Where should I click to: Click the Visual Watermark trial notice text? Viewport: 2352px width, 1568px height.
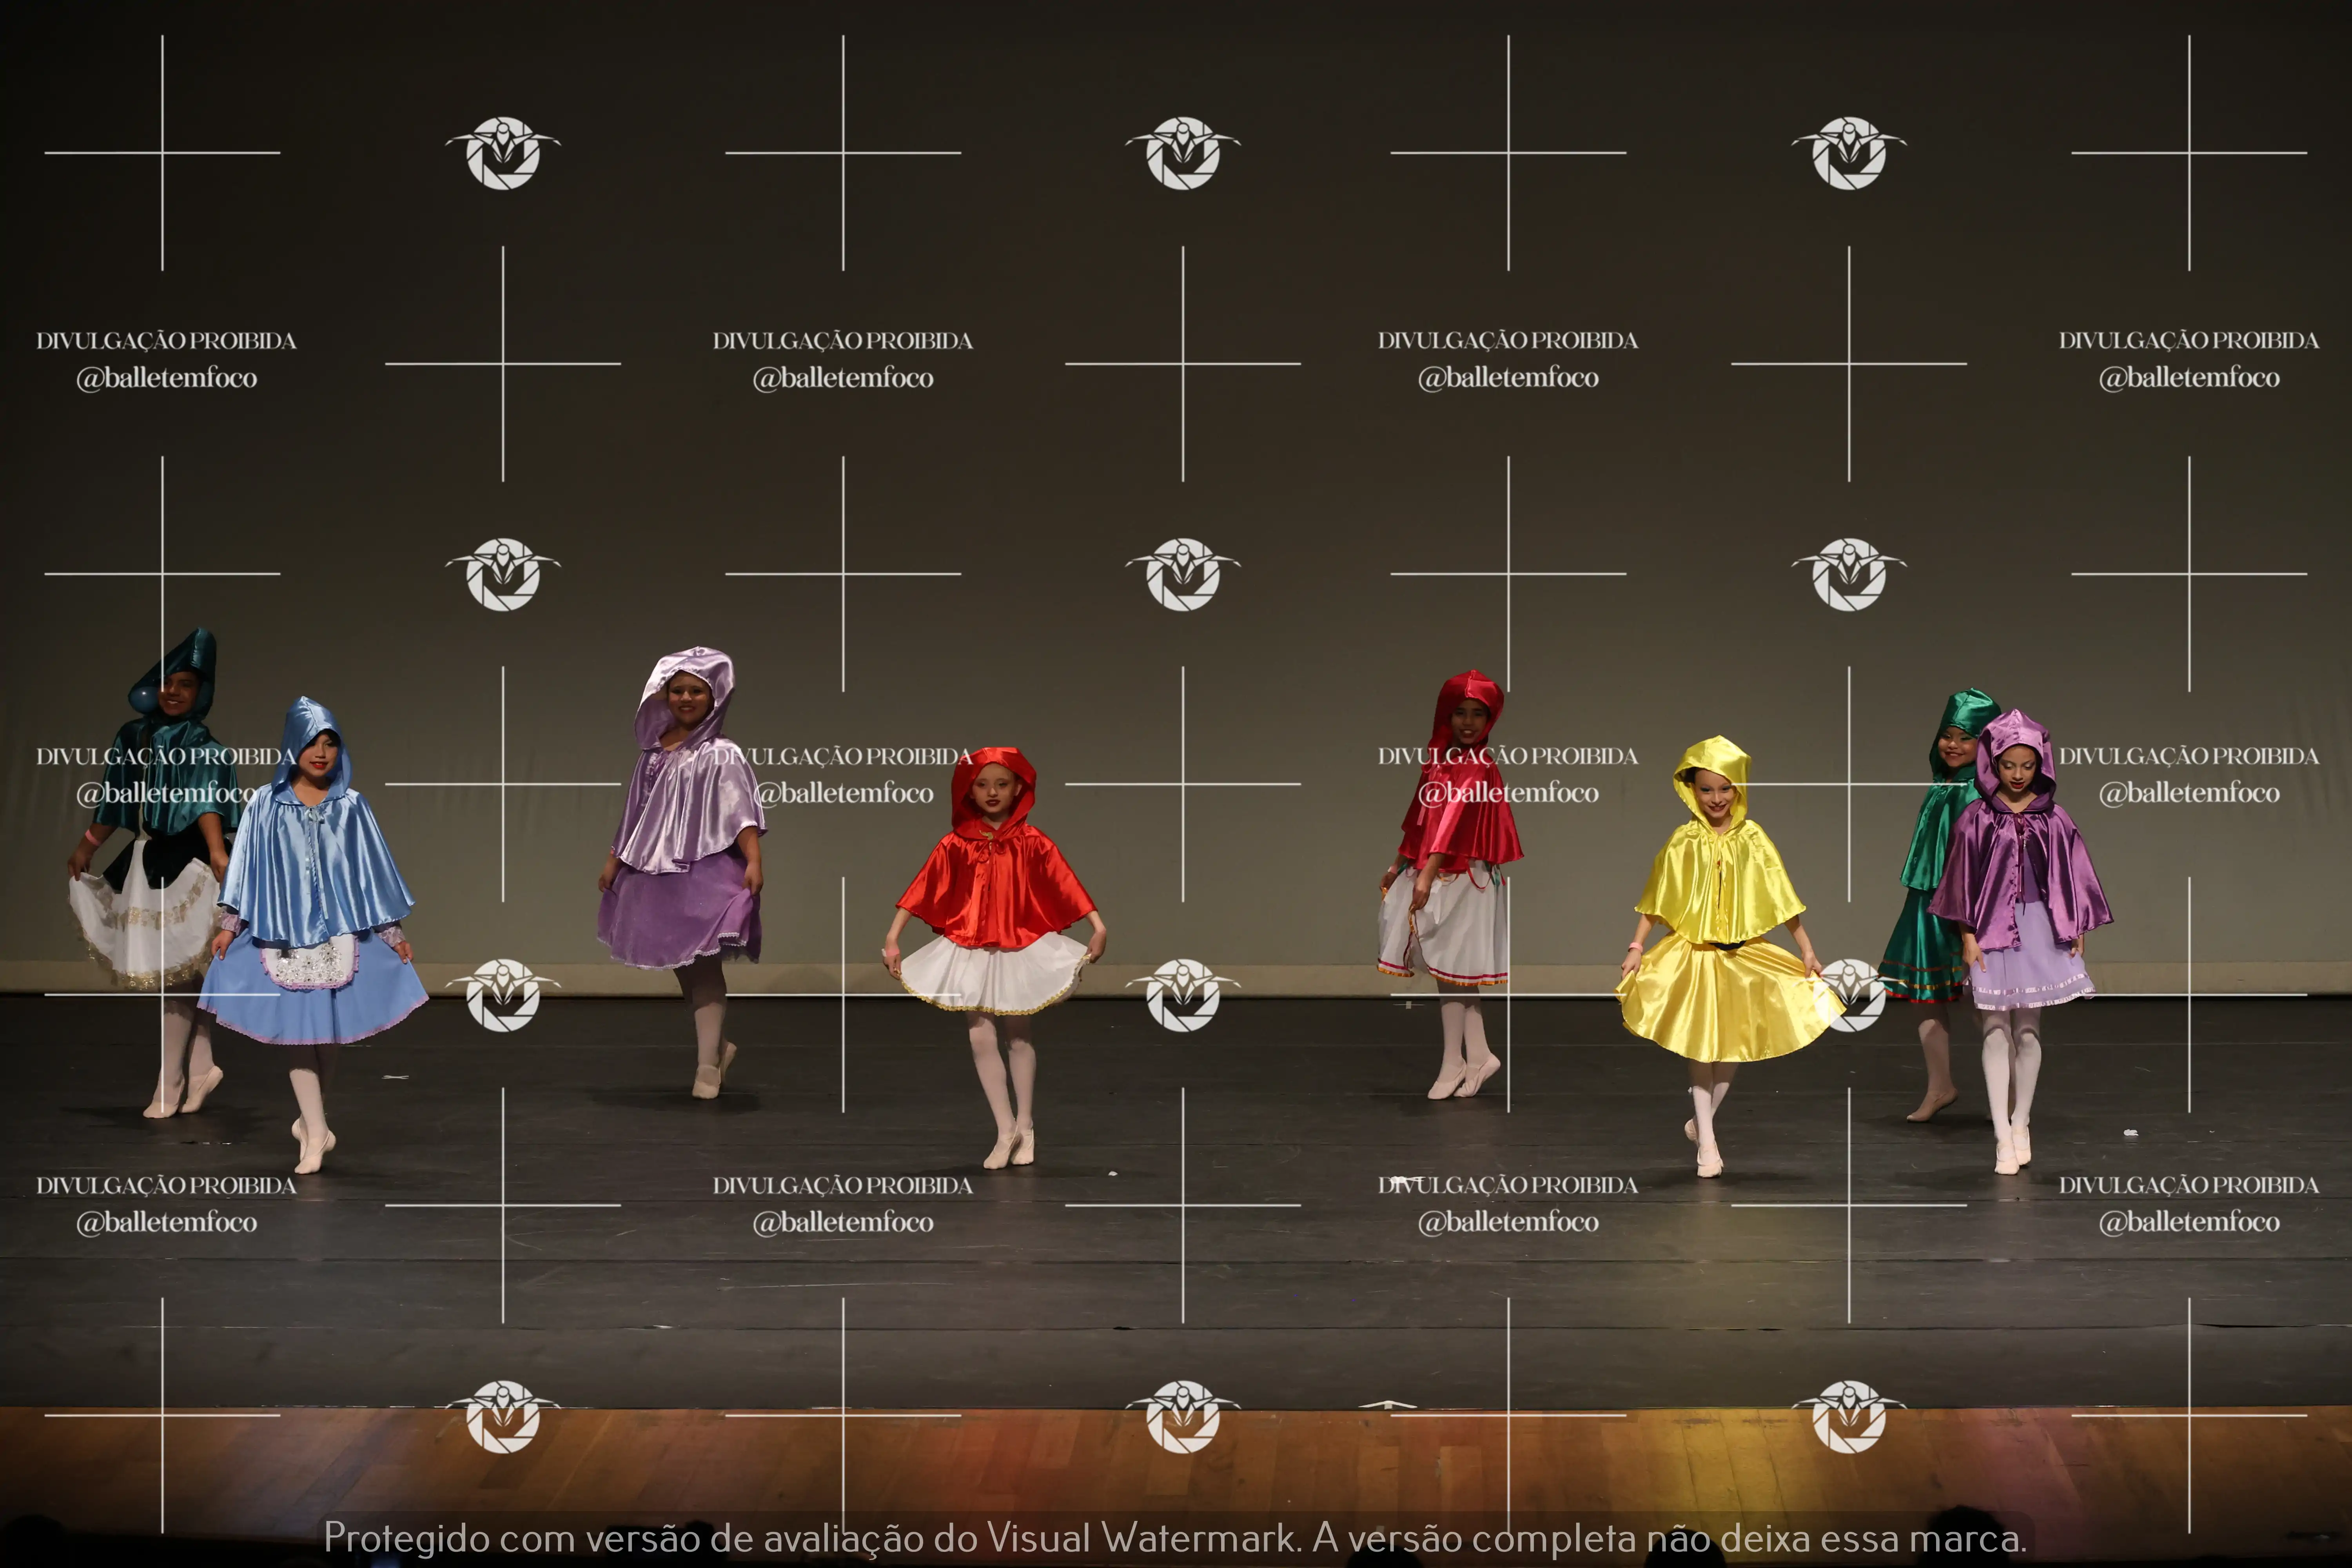coord(1175,1538)
